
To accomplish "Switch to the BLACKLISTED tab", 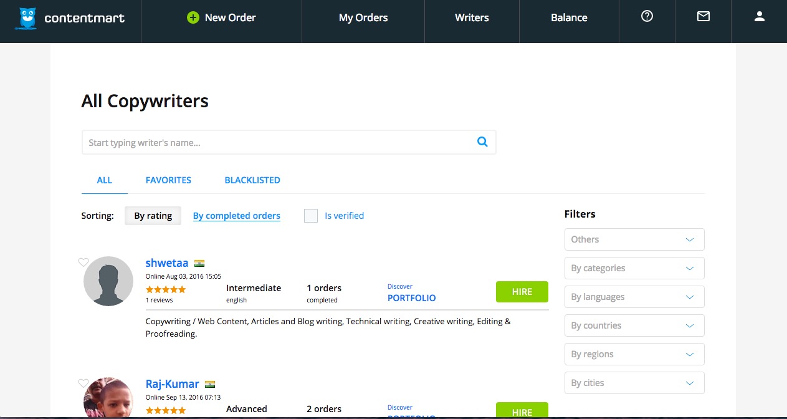I will 252,180.
